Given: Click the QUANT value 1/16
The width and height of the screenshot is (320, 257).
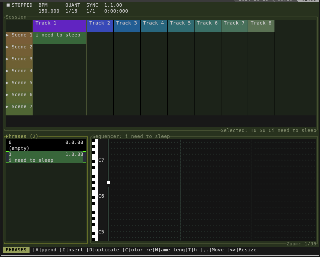Looking at the screenshot, I should click(71, 11).
